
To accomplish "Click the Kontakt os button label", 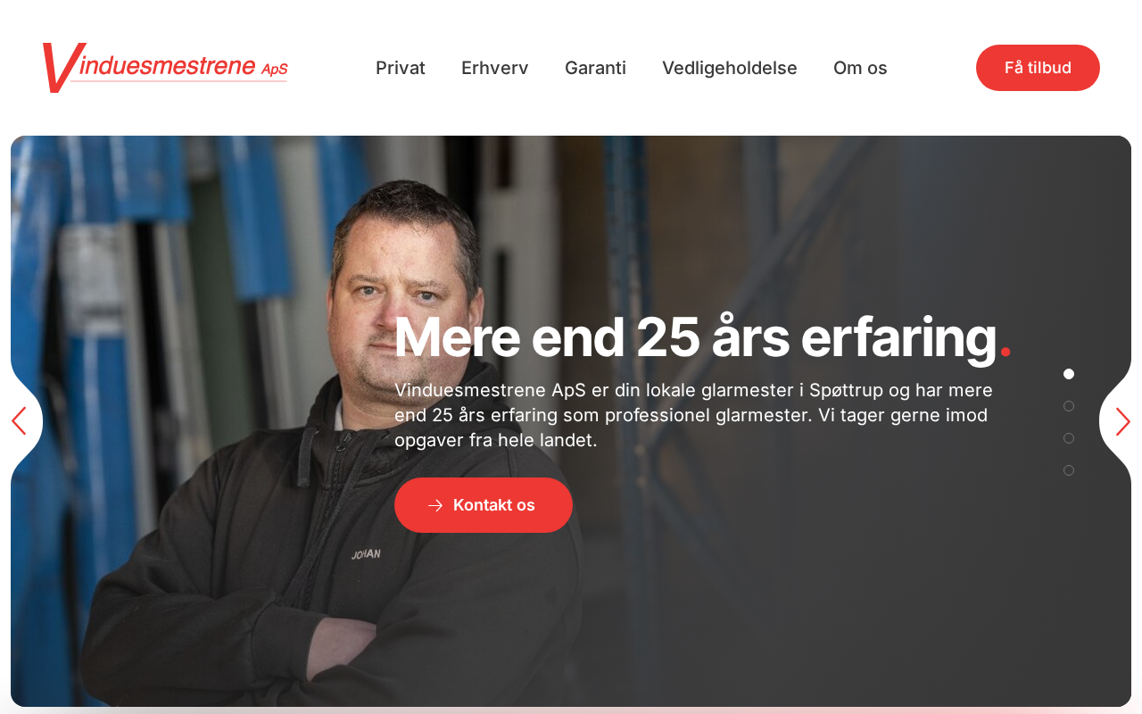I will [494, 505].
